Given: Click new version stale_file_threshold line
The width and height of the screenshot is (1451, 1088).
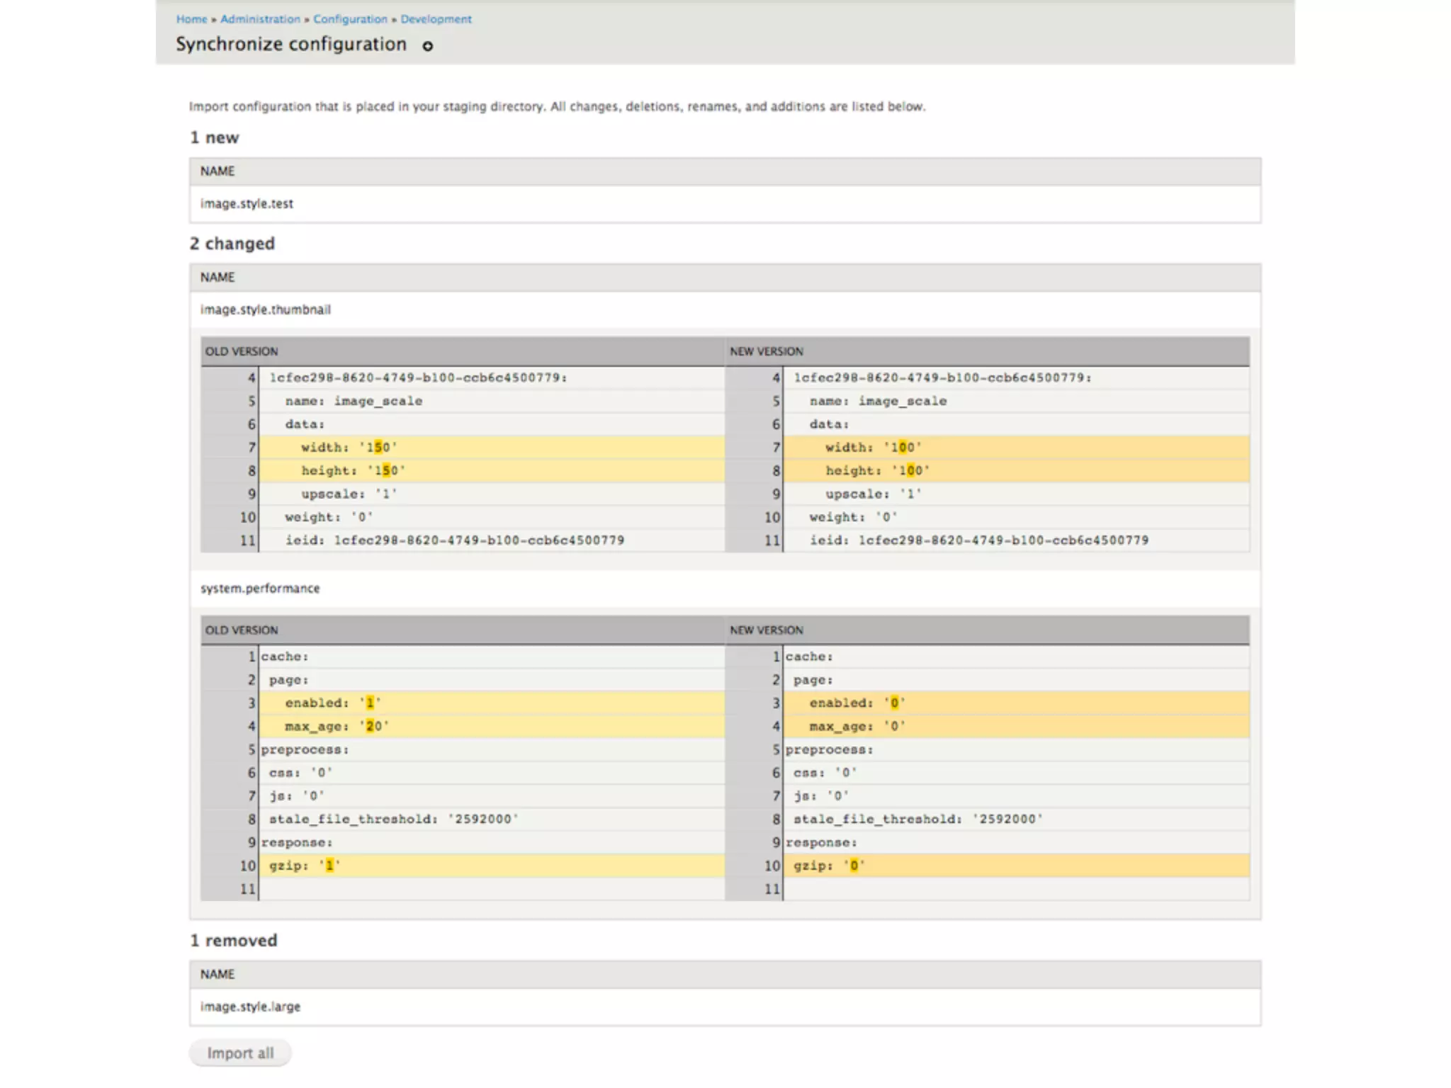Looking at the screenshot, I should (1017, 819).
